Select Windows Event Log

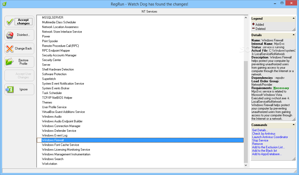(55, 135)
